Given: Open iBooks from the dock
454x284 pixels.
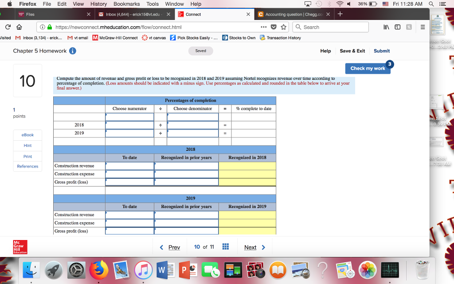Looking at the screenshot, I should [278, 270].
